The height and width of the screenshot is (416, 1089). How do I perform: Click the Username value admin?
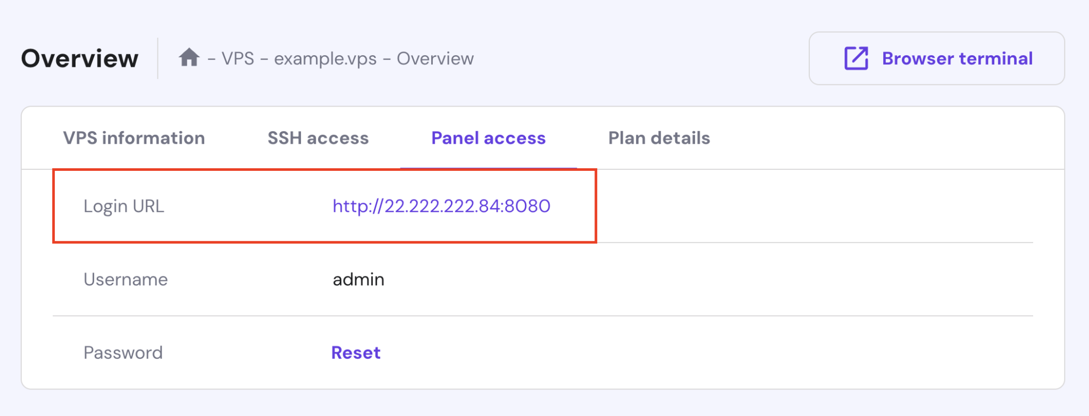pos(357,279)
